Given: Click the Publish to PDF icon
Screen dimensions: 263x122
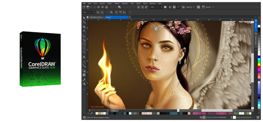Looking at the screenshot, I should [147, 7].
